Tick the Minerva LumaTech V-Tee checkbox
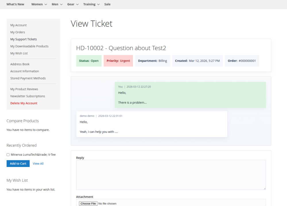 pyautogui.click(x=8, y=155)
